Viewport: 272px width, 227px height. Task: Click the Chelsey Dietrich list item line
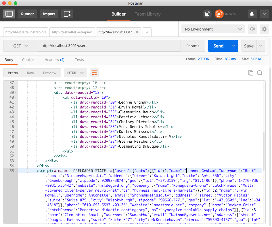coord(118,122)
